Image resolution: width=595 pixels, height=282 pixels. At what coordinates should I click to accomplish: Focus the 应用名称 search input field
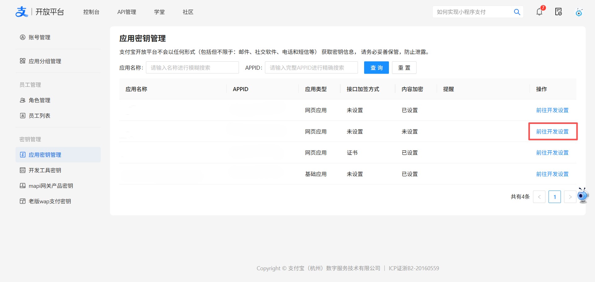coord(192,68)
